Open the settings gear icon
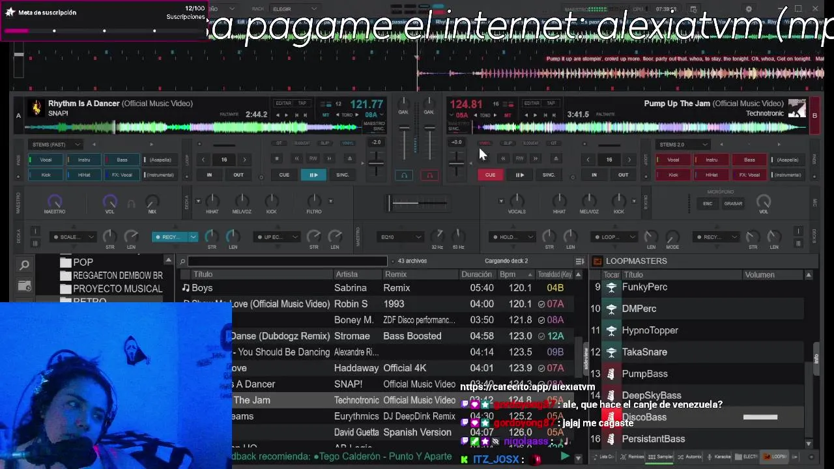This screenshot has height=469, width=834. pyautogui.click(x=749, y=9)
